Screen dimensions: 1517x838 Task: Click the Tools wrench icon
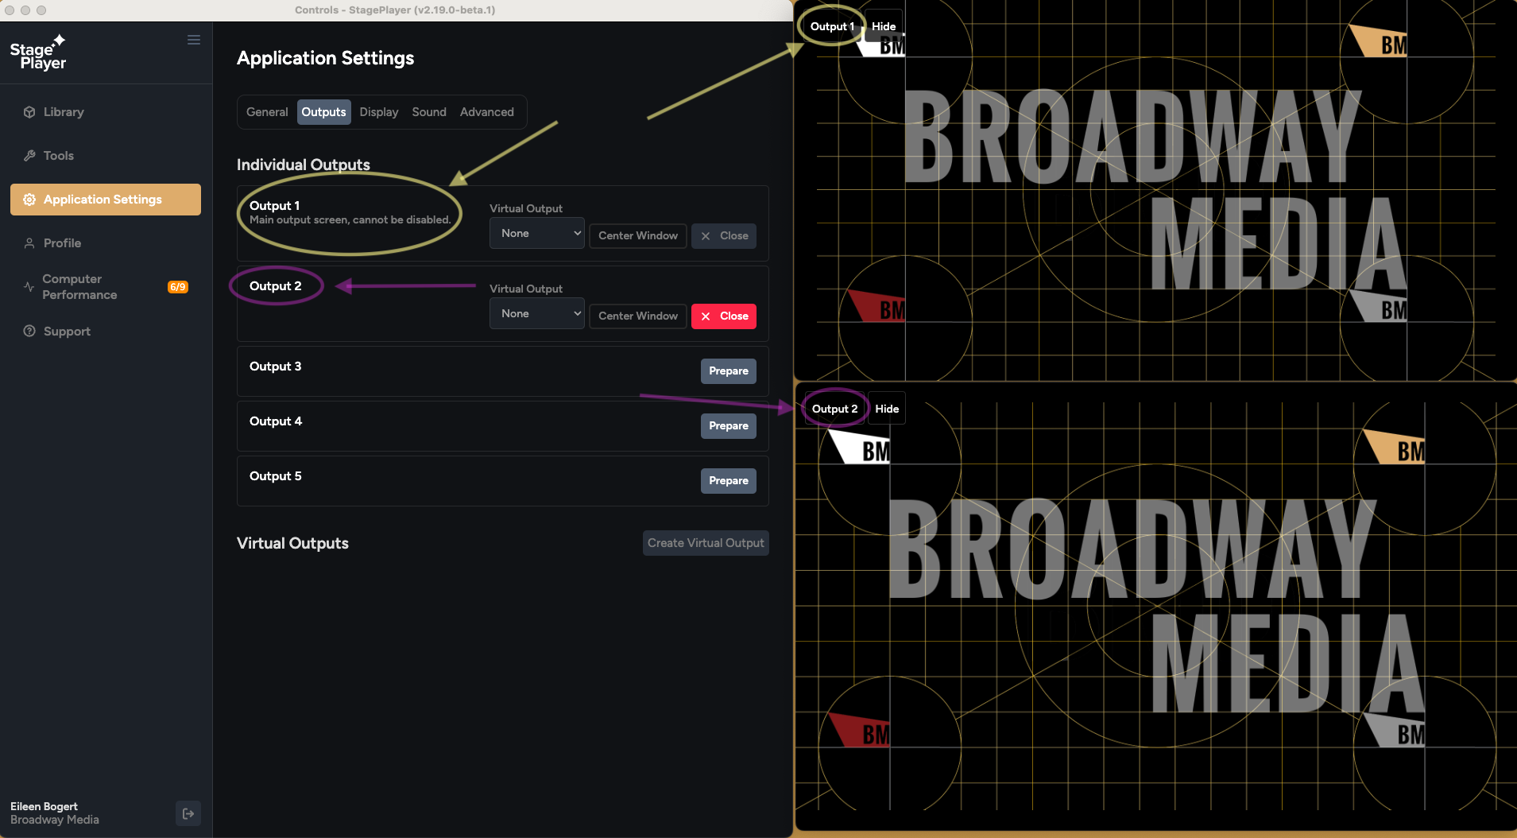coord(29,156)
